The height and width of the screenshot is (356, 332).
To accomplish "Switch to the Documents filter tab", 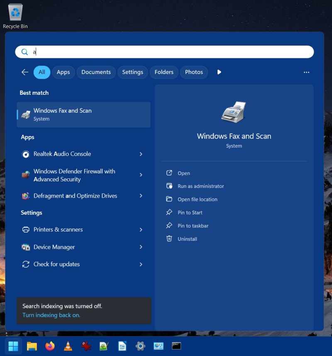I will [96, 72].
